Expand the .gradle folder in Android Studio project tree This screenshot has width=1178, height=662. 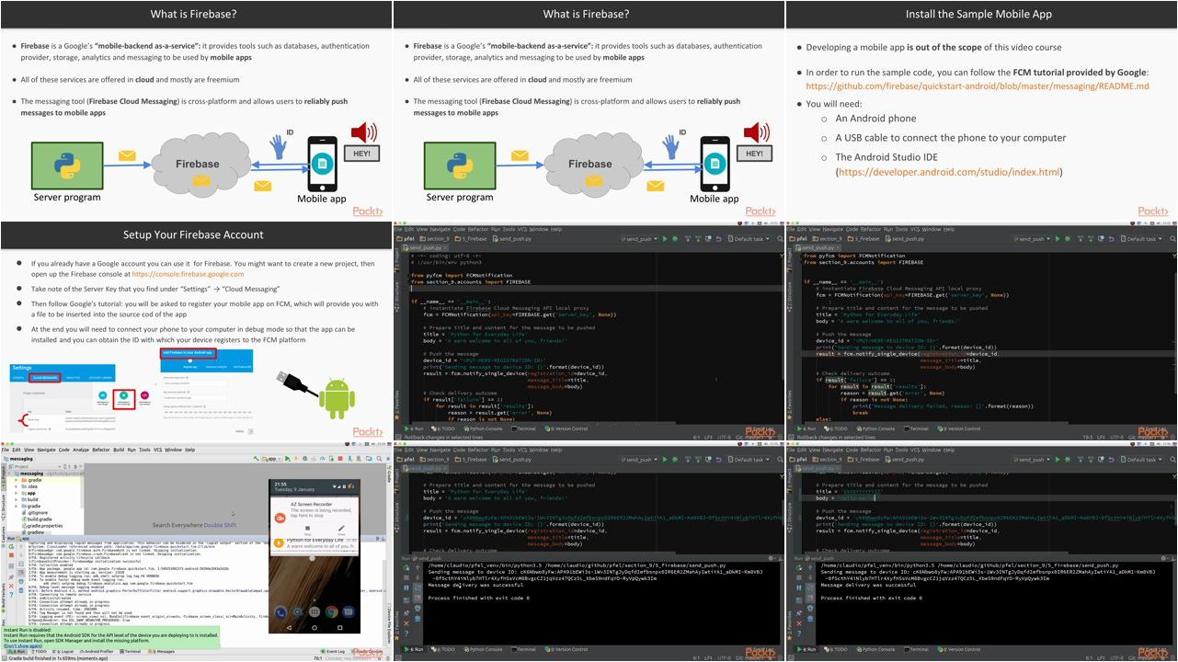tap(16, 480)
